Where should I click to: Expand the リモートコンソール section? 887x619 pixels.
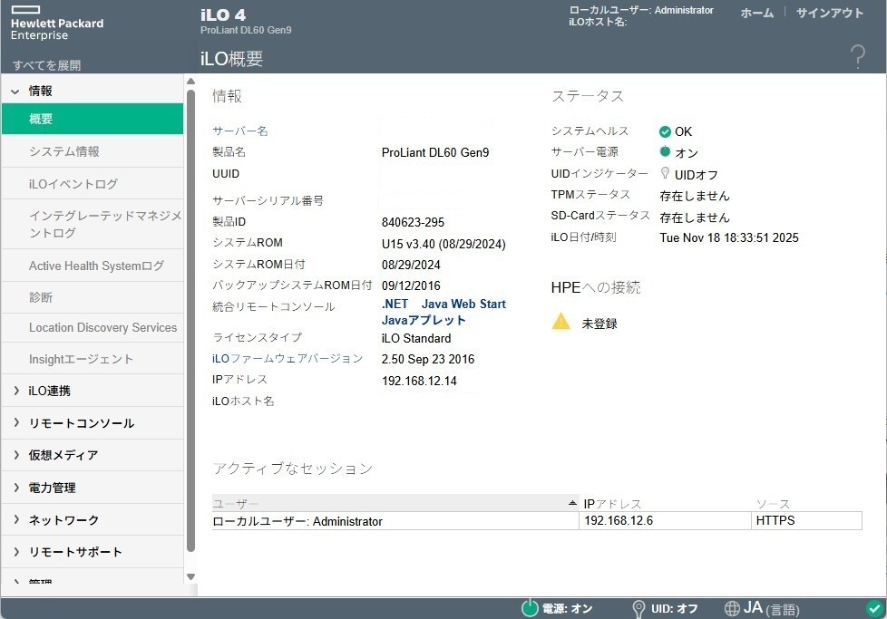[15, 423]
